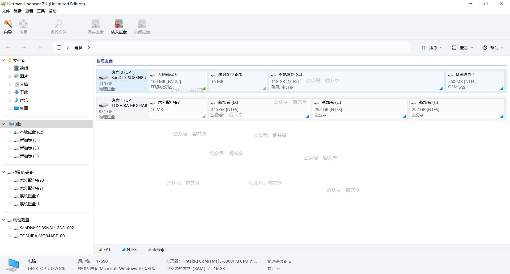
Task: Select the 16 MB unallocated tile on disk 1
Action: pos(178,109)
